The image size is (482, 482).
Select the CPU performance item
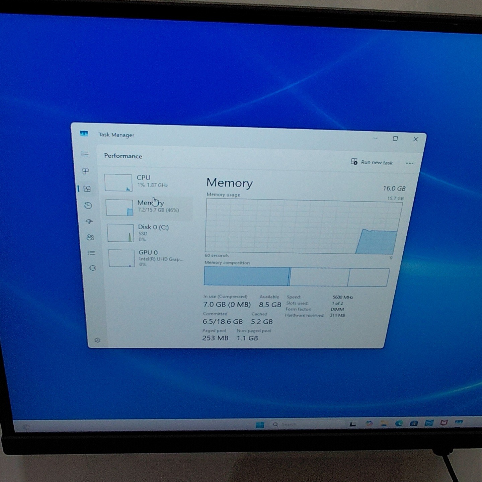pyautogui.click(x=147, y=182)
